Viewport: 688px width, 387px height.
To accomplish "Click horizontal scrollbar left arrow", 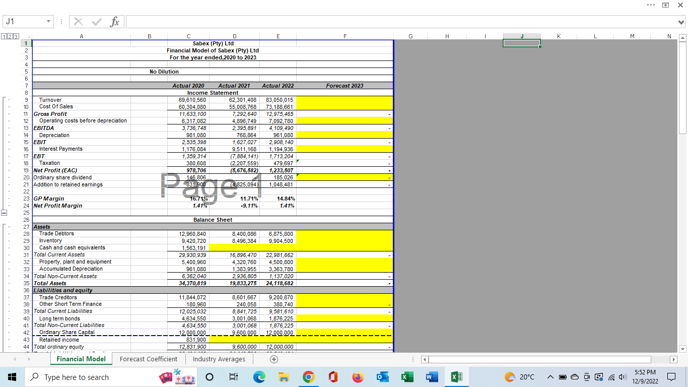I will click(424, 359).
